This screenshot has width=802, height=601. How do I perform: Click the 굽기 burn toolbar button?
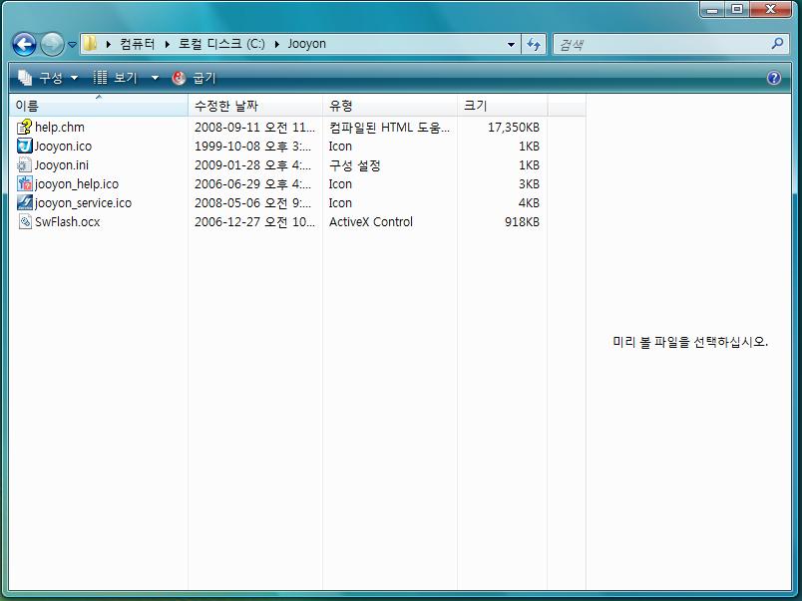(x=194, y=78)
